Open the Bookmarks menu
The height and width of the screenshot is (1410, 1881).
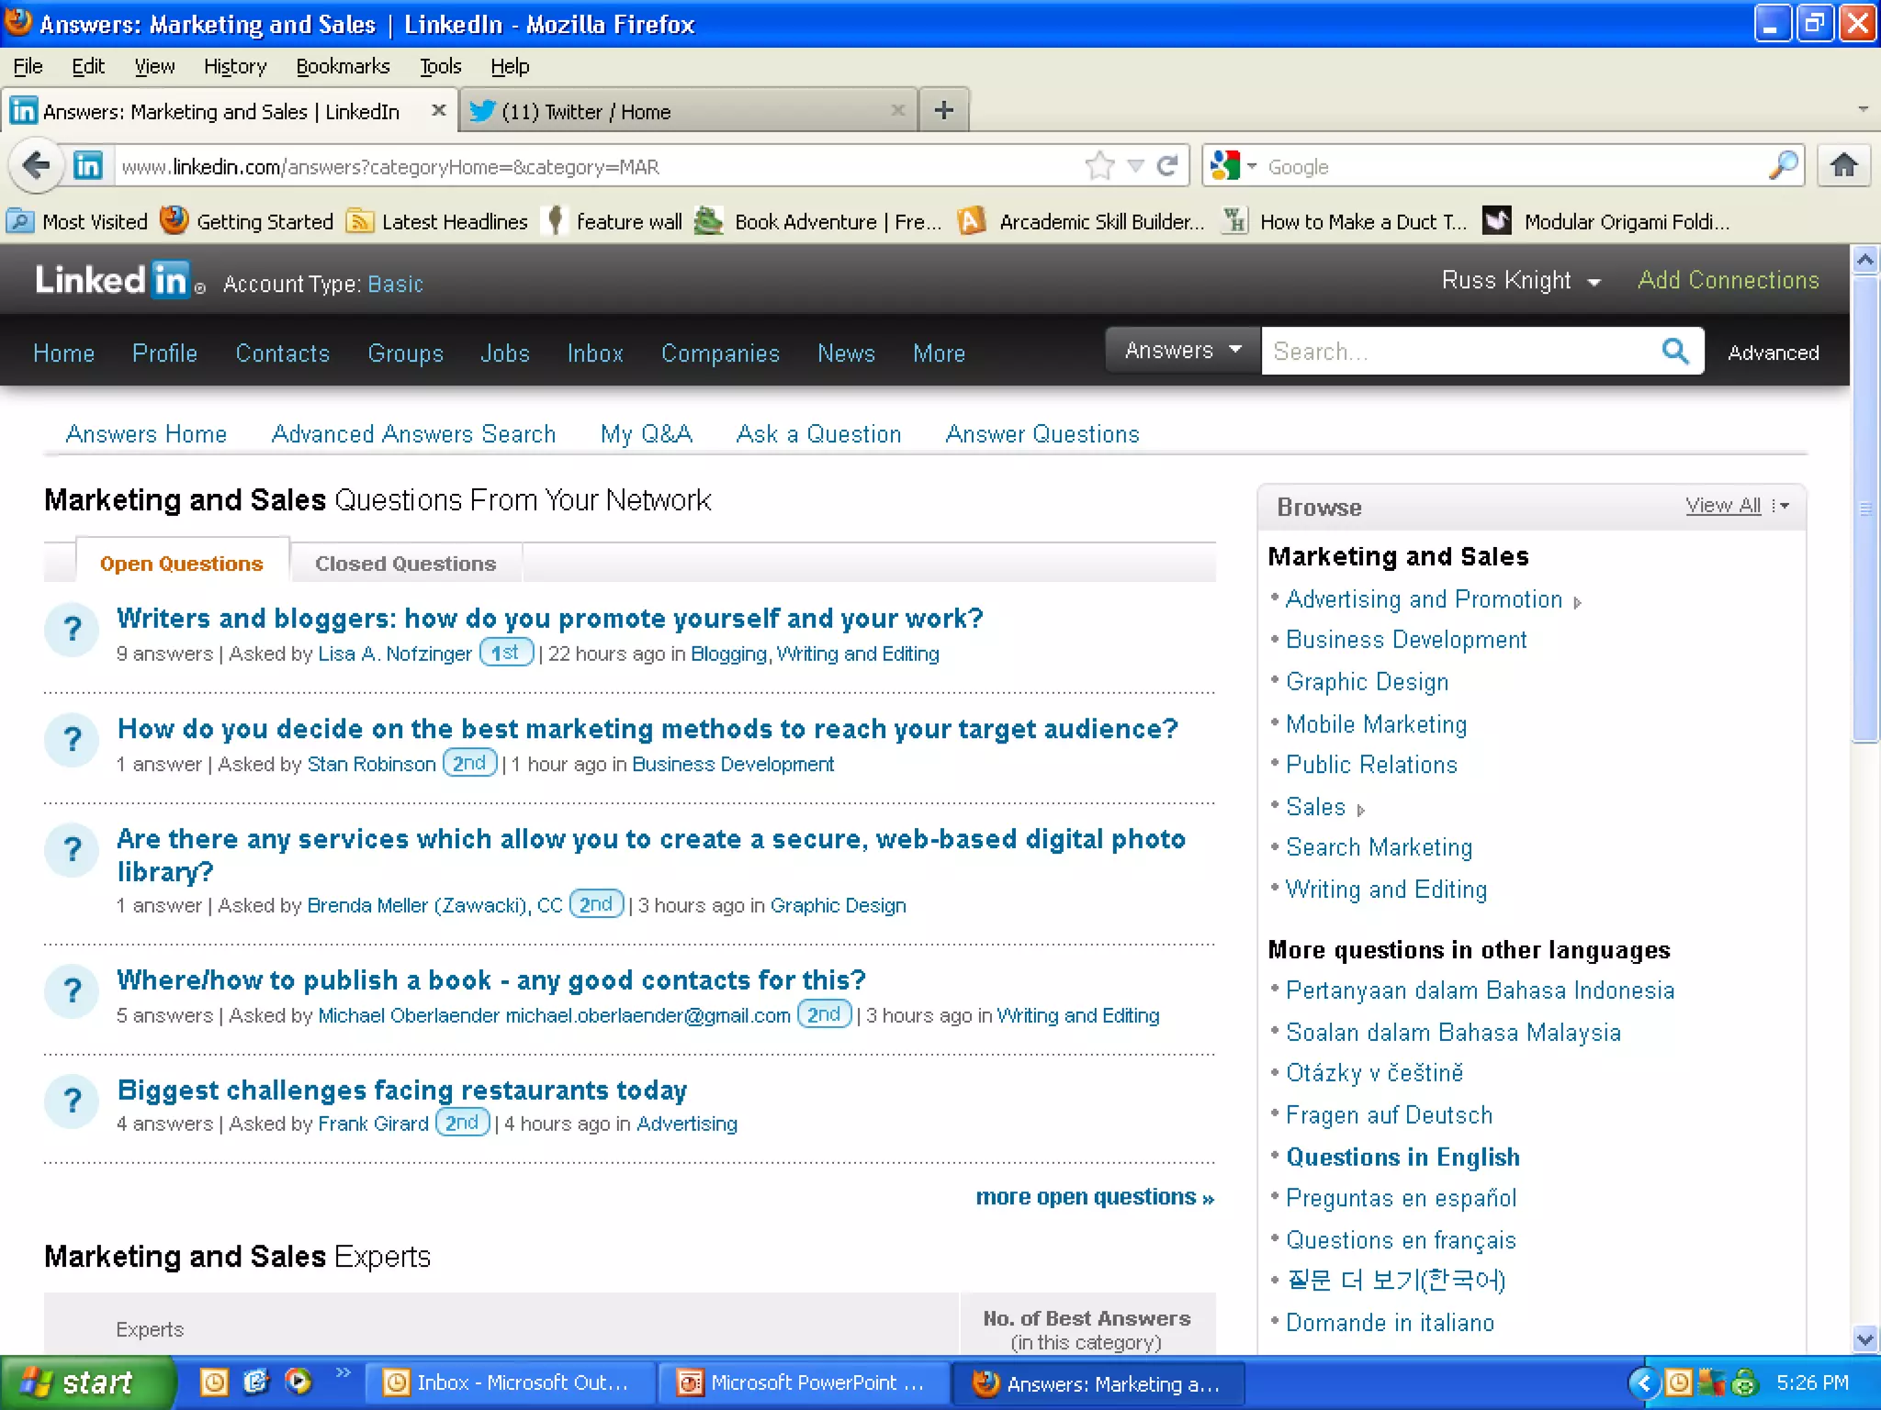coord(343,66)
